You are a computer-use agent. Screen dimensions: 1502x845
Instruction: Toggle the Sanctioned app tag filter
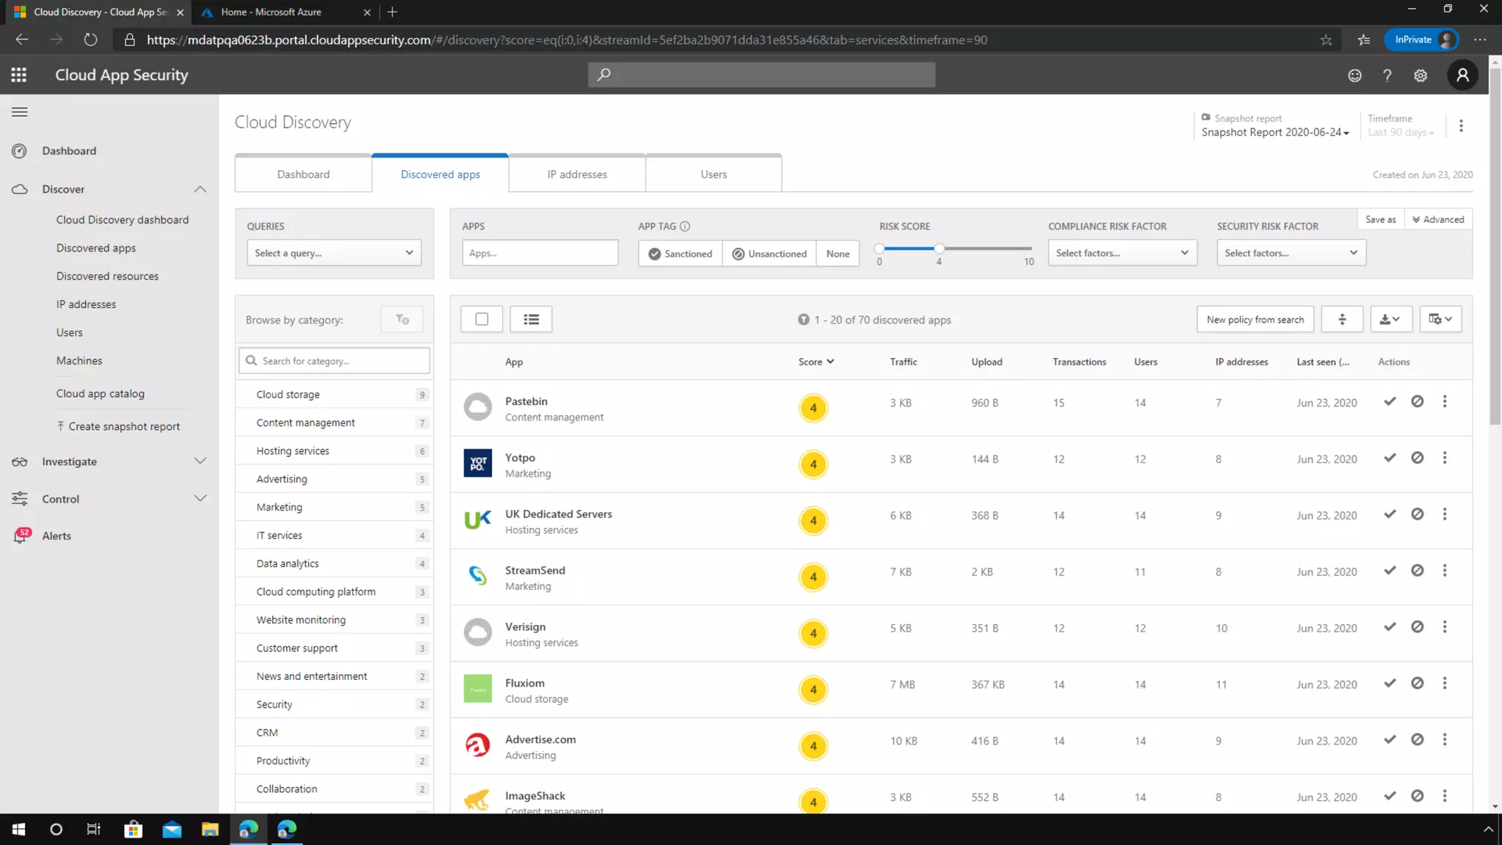coord(680,254)
